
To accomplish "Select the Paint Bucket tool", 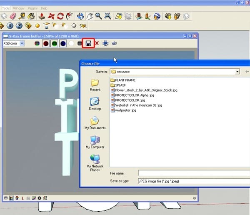I will pos(31,16).
